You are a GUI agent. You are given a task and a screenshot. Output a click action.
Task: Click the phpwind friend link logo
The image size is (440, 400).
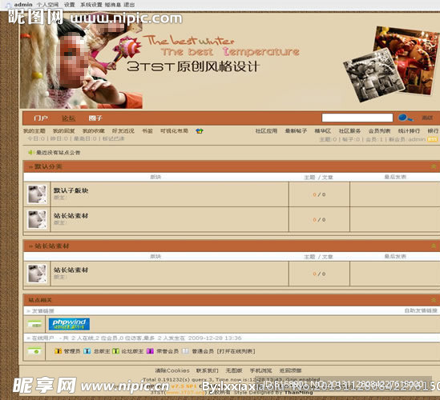tap(69, 324)
